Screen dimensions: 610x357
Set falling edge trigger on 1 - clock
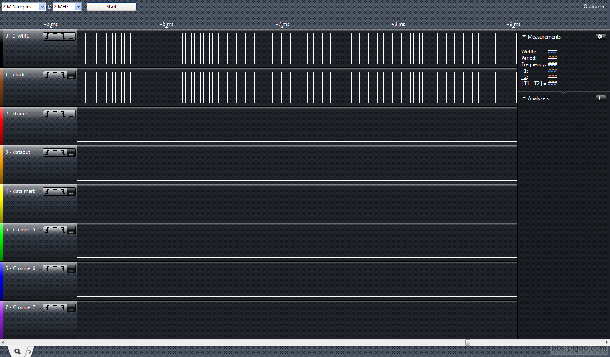[x=63, y=75]
